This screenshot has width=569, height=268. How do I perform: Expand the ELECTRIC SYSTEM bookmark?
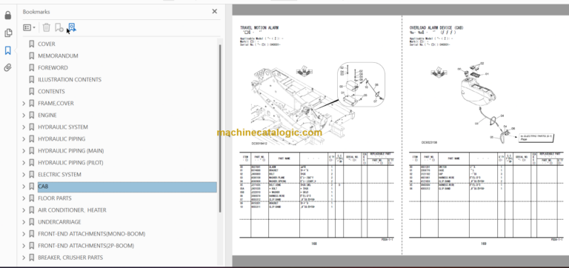pyautogui.click(x=24, y=175)
